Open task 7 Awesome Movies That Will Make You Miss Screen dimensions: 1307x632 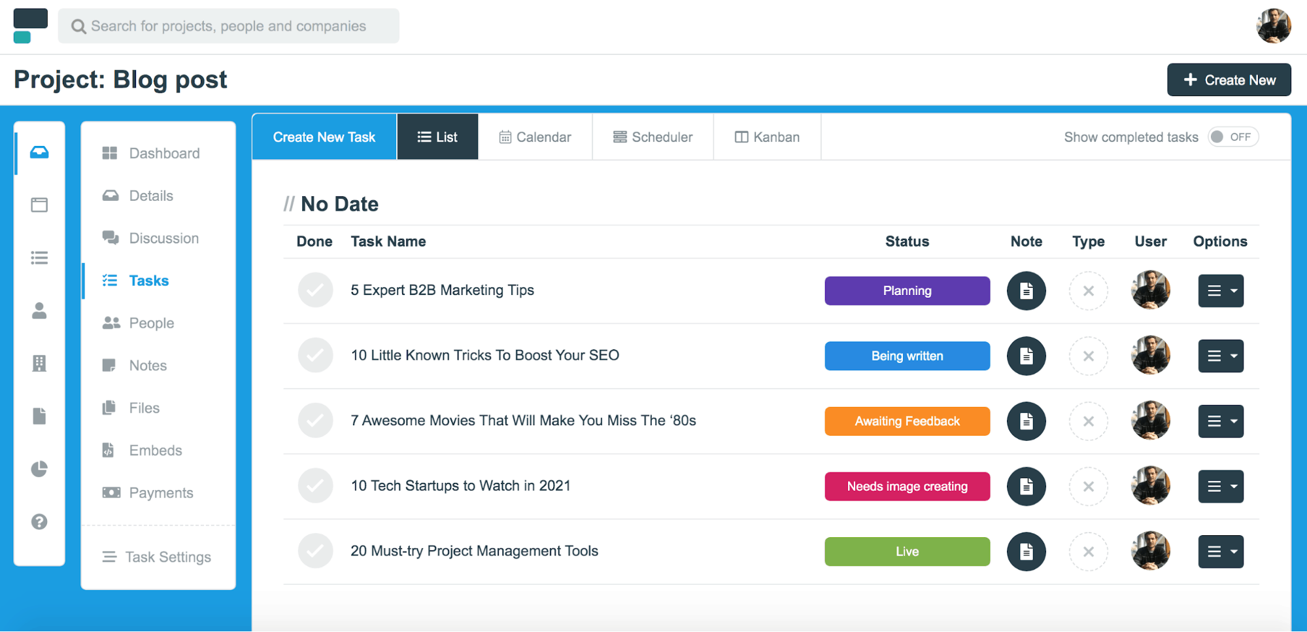point(523,420)
